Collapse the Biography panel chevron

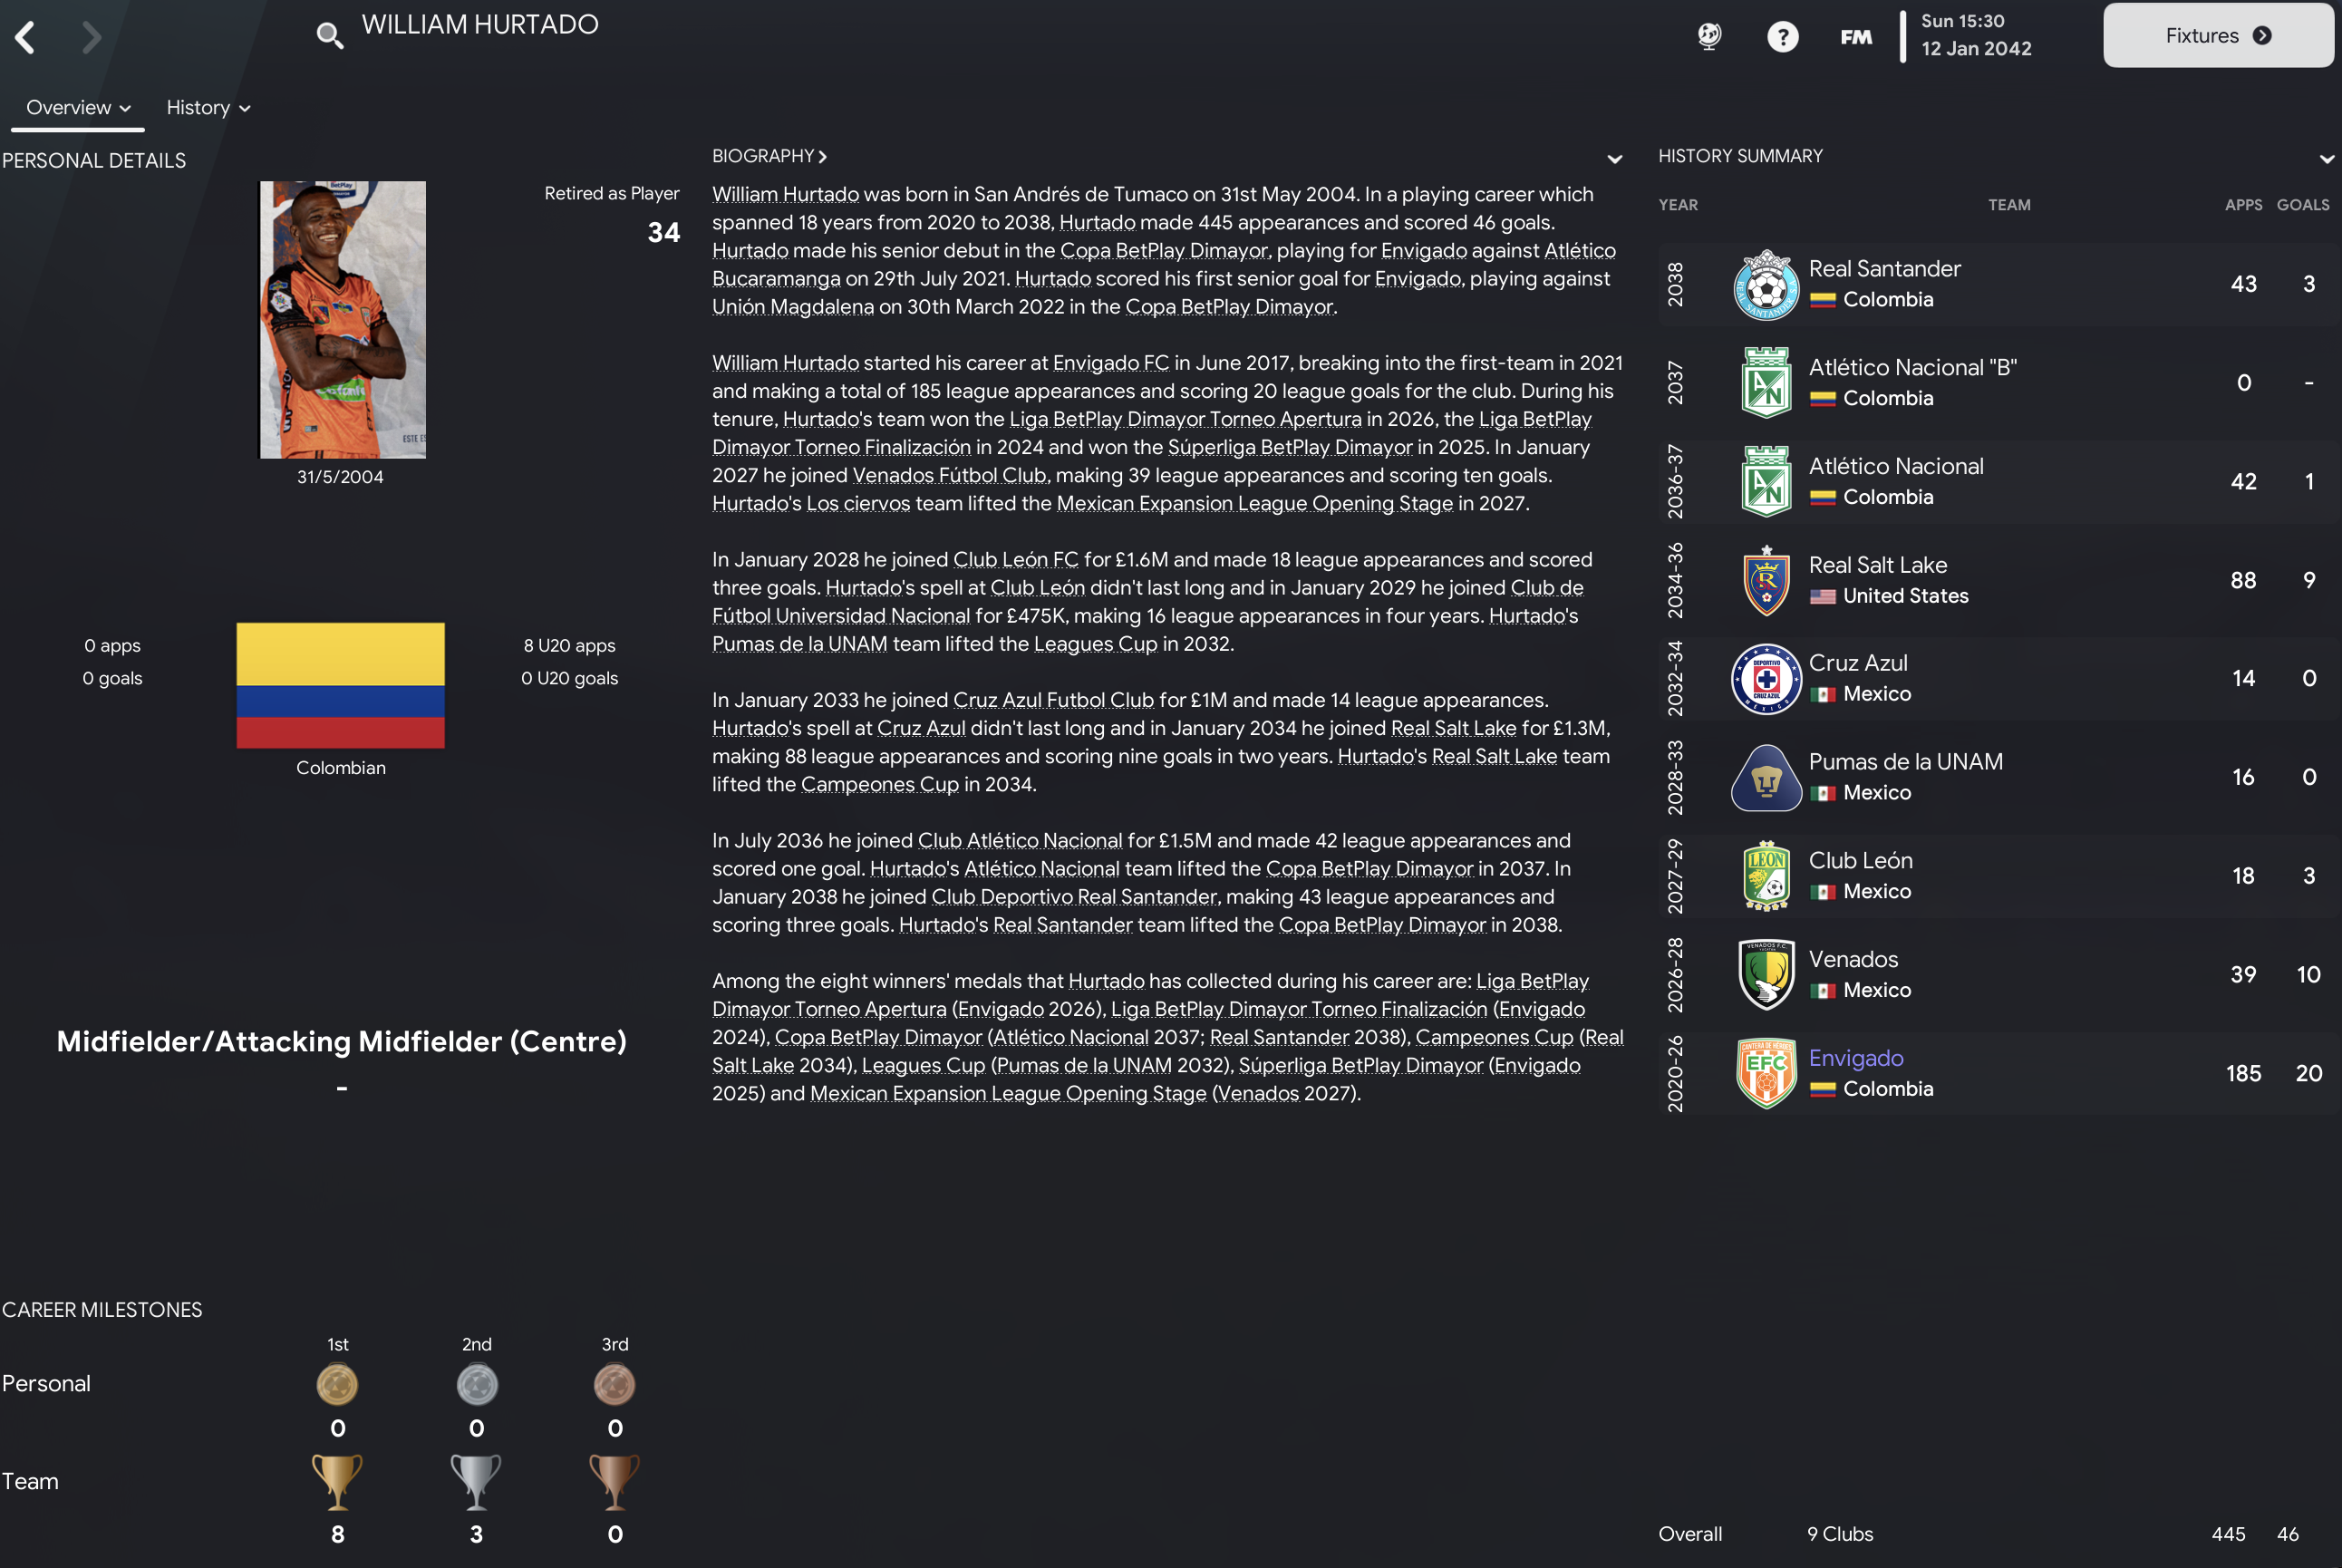tap(1614, 159)
